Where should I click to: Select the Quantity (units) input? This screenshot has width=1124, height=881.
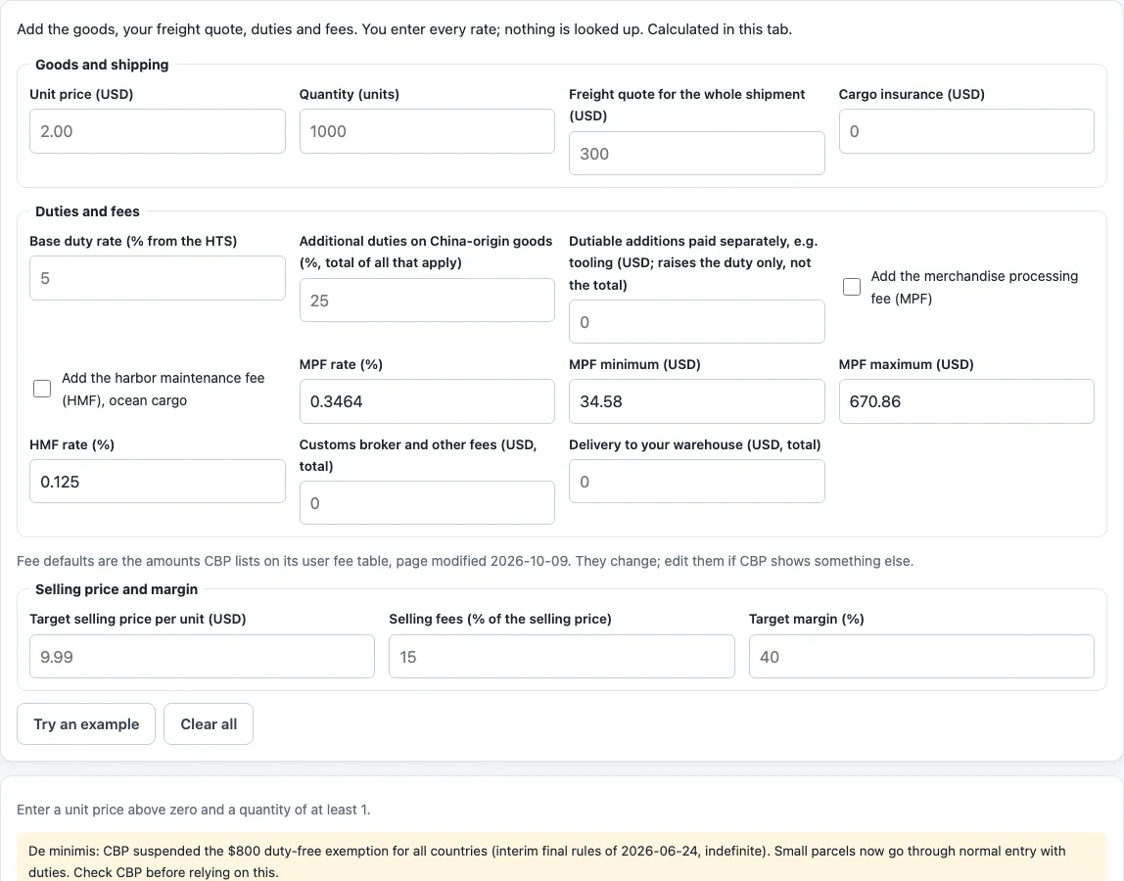[x=427, y=131]
